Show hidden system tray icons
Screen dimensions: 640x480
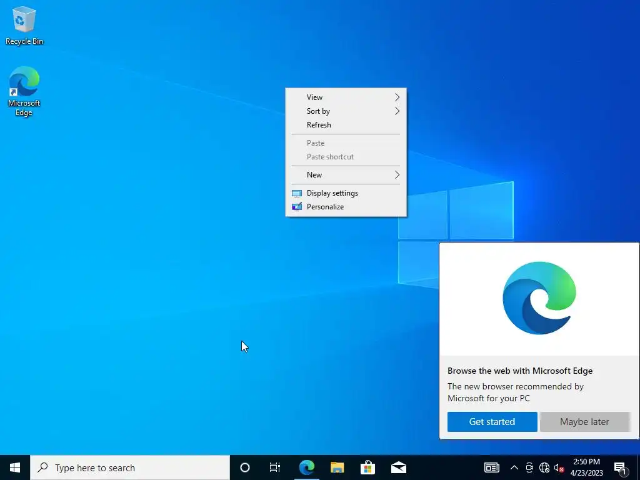click(x=514, y=467)
